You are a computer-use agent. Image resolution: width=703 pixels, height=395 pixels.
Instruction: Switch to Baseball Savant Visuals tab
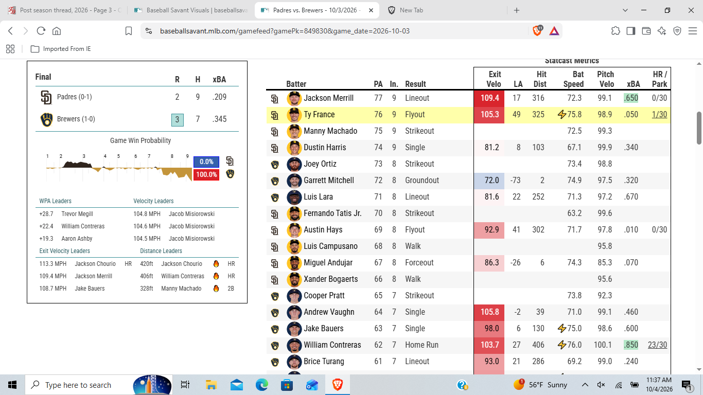(x=190, y=10)
